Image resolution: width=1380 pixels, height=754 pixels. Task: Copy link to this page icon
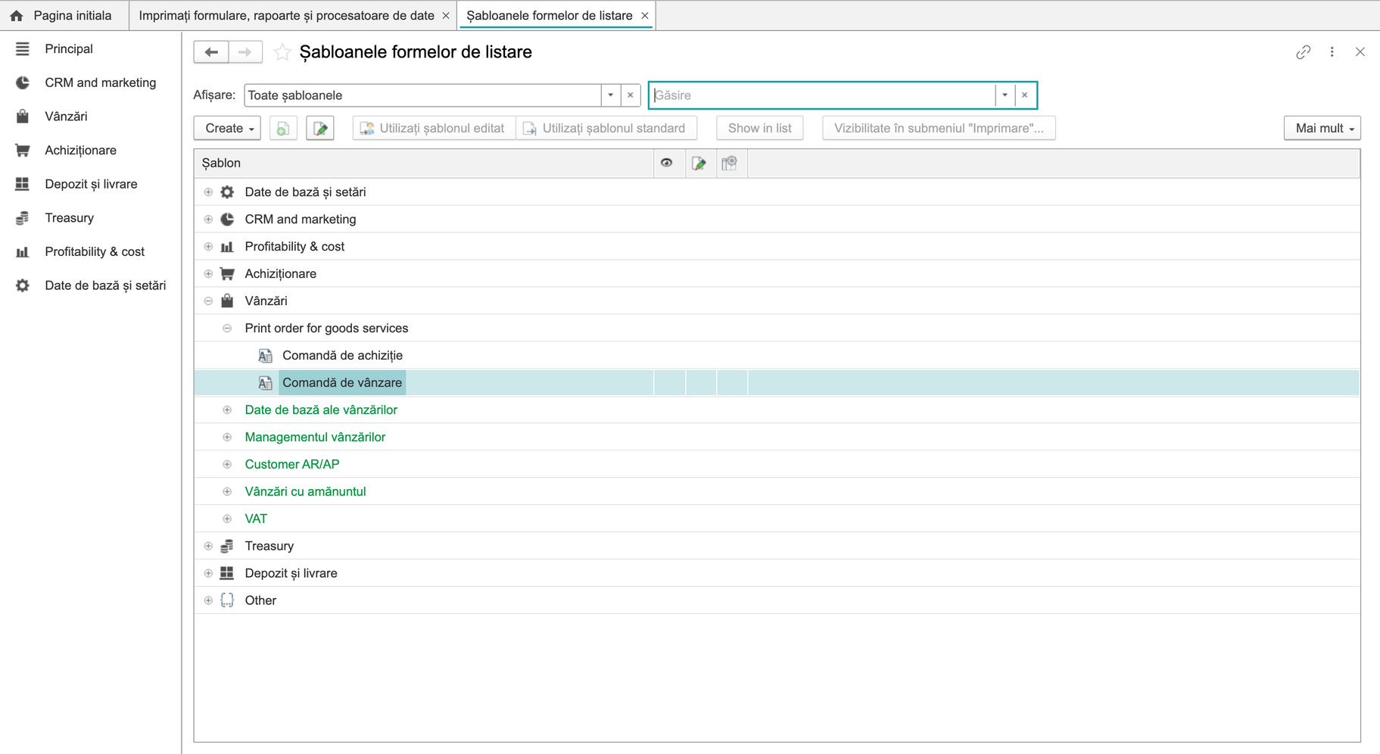(x=1303, y=52)
